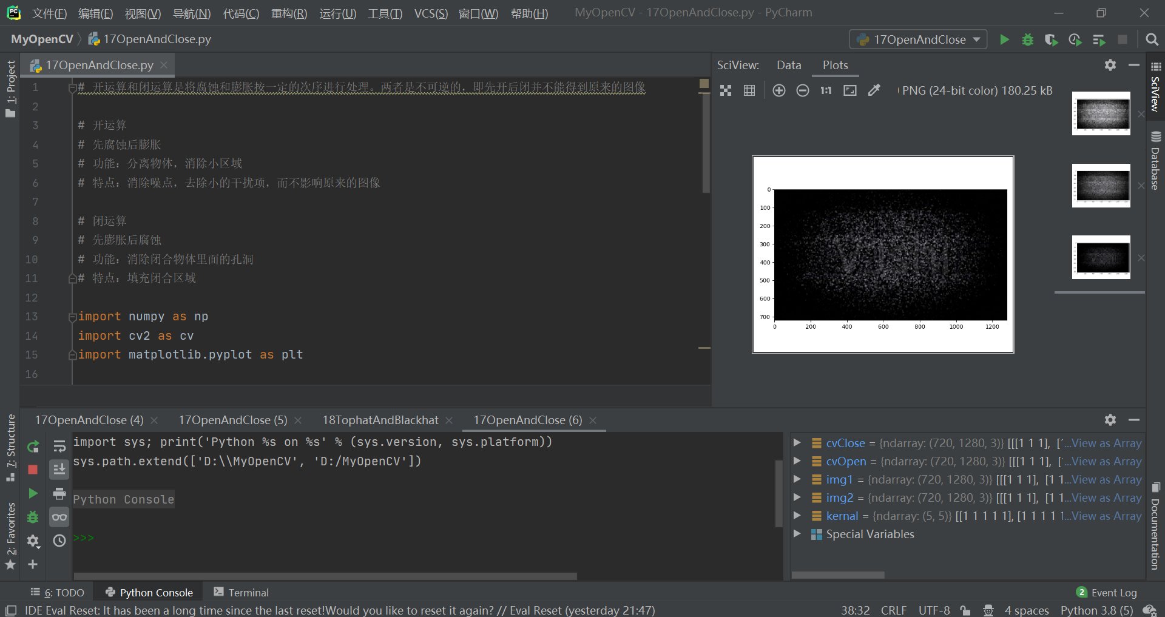The height and width of the screenshot is (617, 1165).
Task: Restart the Python Console
Action: point(33,447)
